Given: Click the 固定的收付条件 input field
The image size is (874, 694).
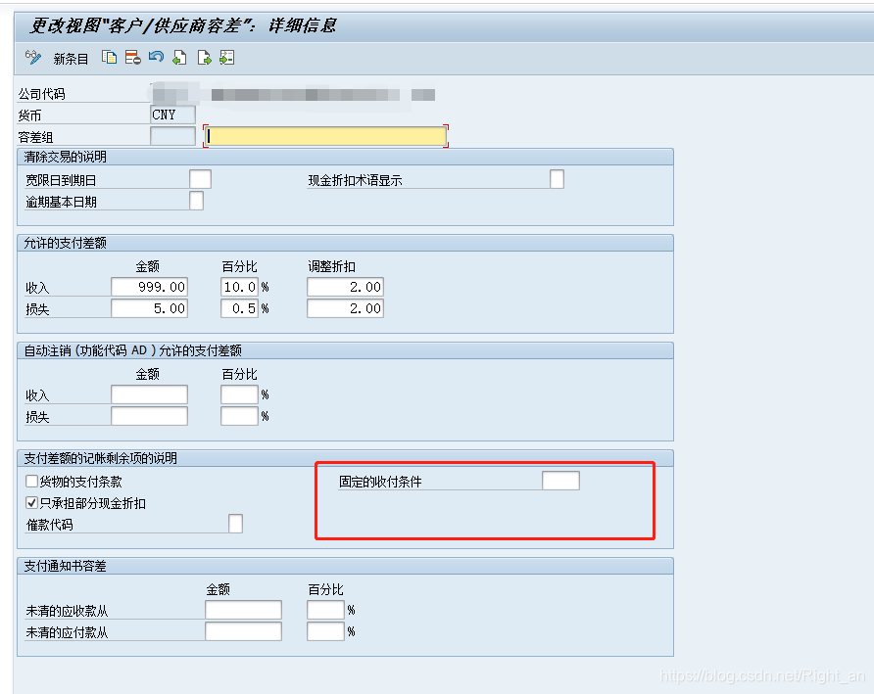Looking at the screenshot, I should pos(560,481).
